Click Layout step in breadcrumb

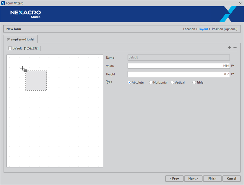click(x=203, y=29)
